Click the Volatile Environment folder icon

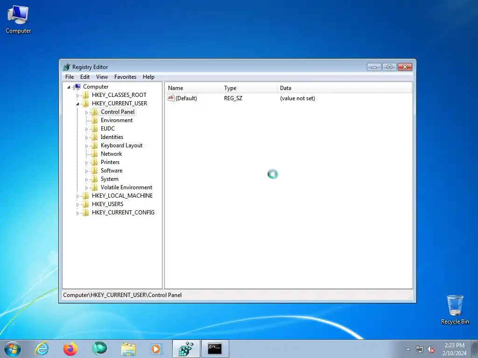pos(95,187)
